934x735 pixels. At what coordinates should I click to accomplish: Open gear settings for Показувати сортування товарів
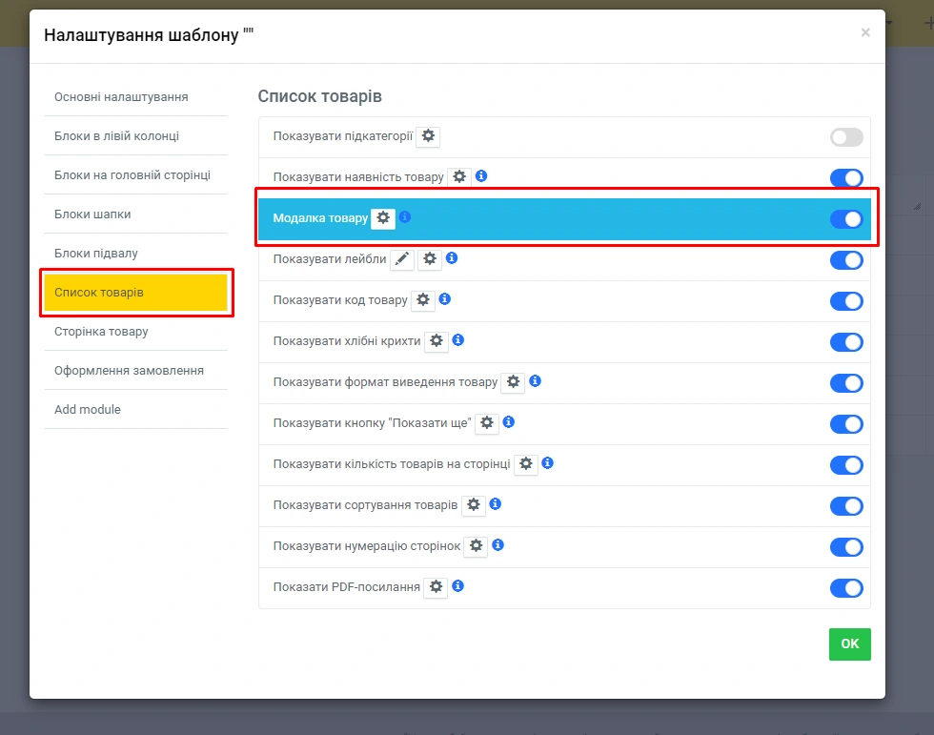(x=474, y=505)
